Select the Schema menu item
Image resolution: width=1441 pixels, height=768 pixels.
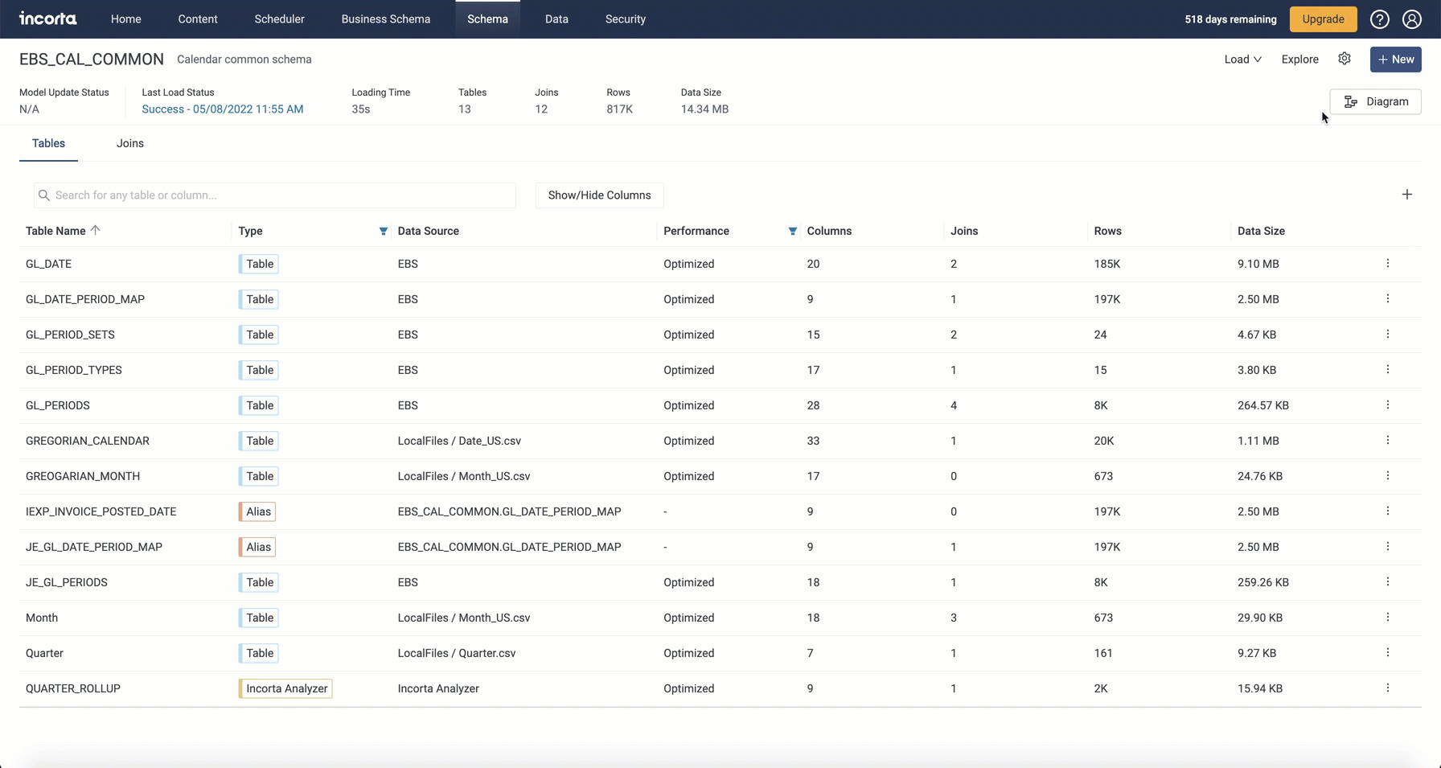(487, 19)
